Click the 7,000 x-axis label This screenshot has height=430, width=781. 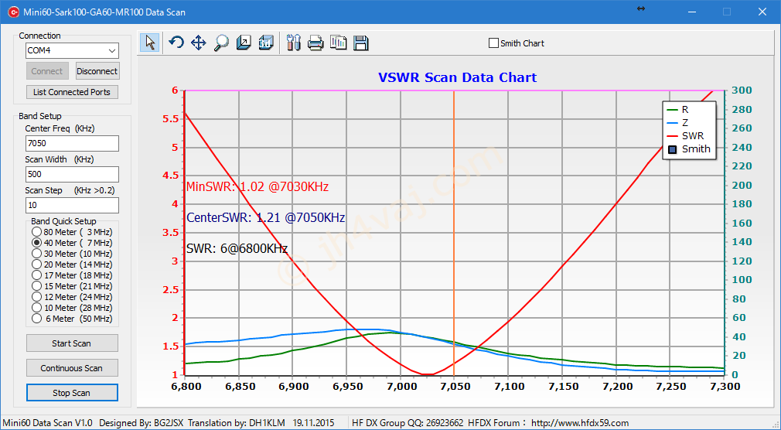(401, 386)
